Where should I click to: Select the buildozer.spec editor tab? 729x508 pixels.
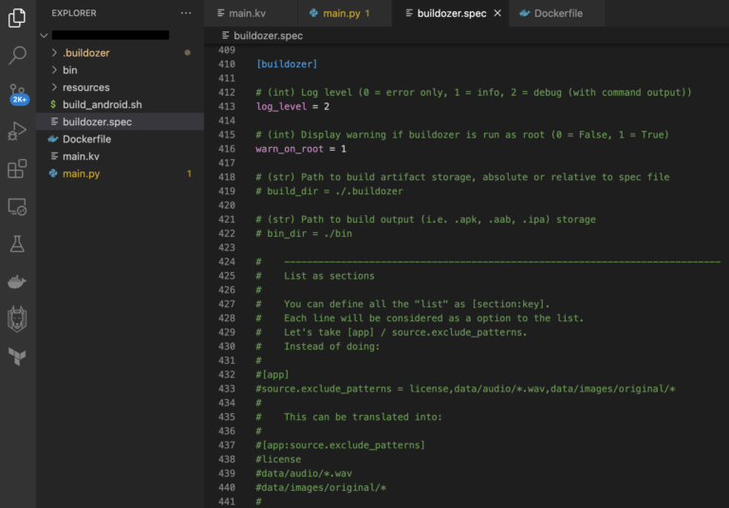pyautogui.click(x=451, y=13)
